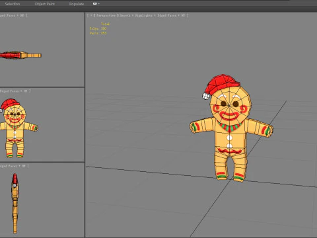Viewport: 317px width, 238px height.
Task: Open Smooth + Highlights shading menu
Action: click(136, 15)
